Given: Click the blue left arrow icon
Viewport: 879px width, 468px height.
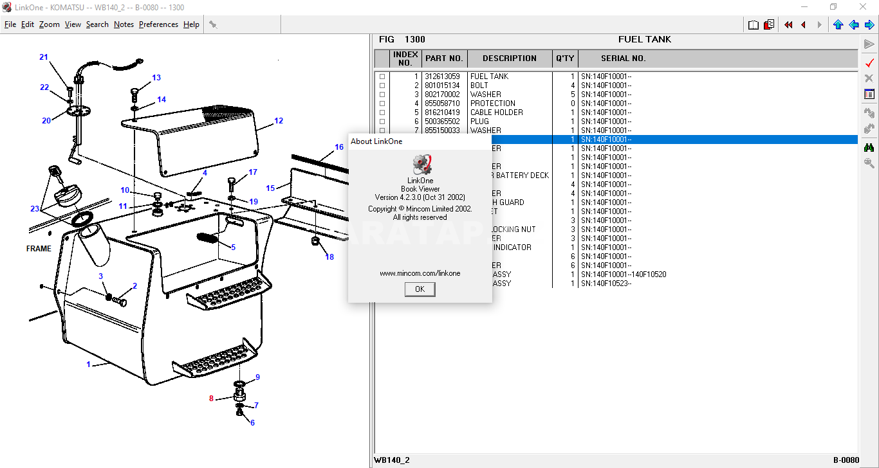Looking at the screenshot, I should click(854, 24).
